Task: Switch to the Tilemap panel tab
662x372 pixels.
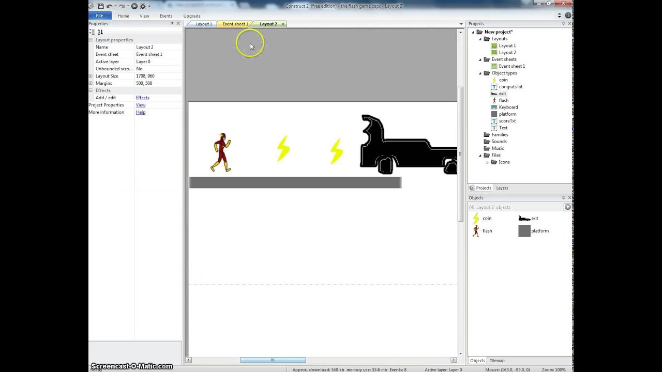Action: pos(496,361)
